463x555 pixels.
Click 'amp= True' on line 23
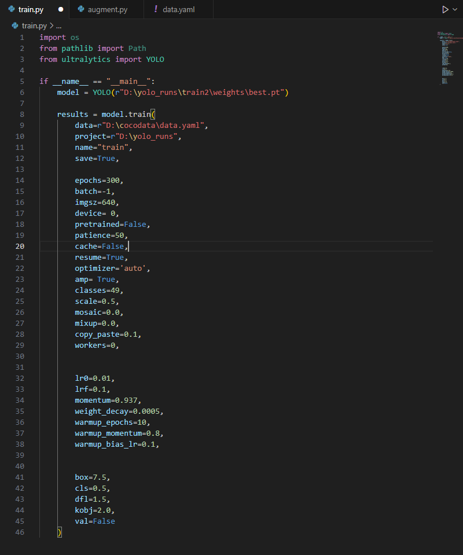coord(95,280)
